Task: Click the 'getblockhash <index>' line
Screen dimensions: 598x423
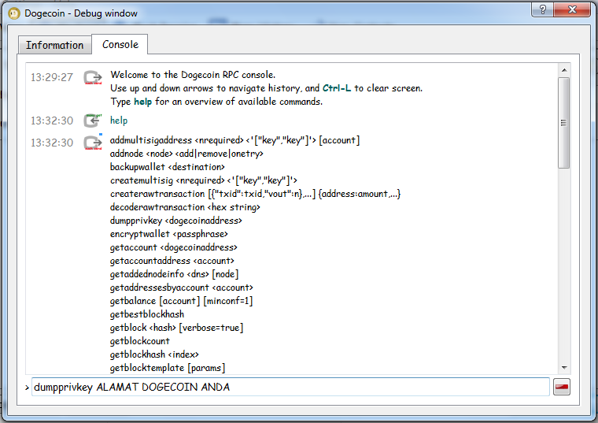Action: pyautogui.click(x=154, y=354)
